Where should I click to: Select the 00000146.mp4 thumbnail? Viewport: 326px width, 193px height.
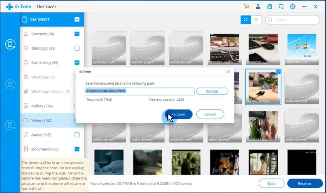[x=109, y=133]
